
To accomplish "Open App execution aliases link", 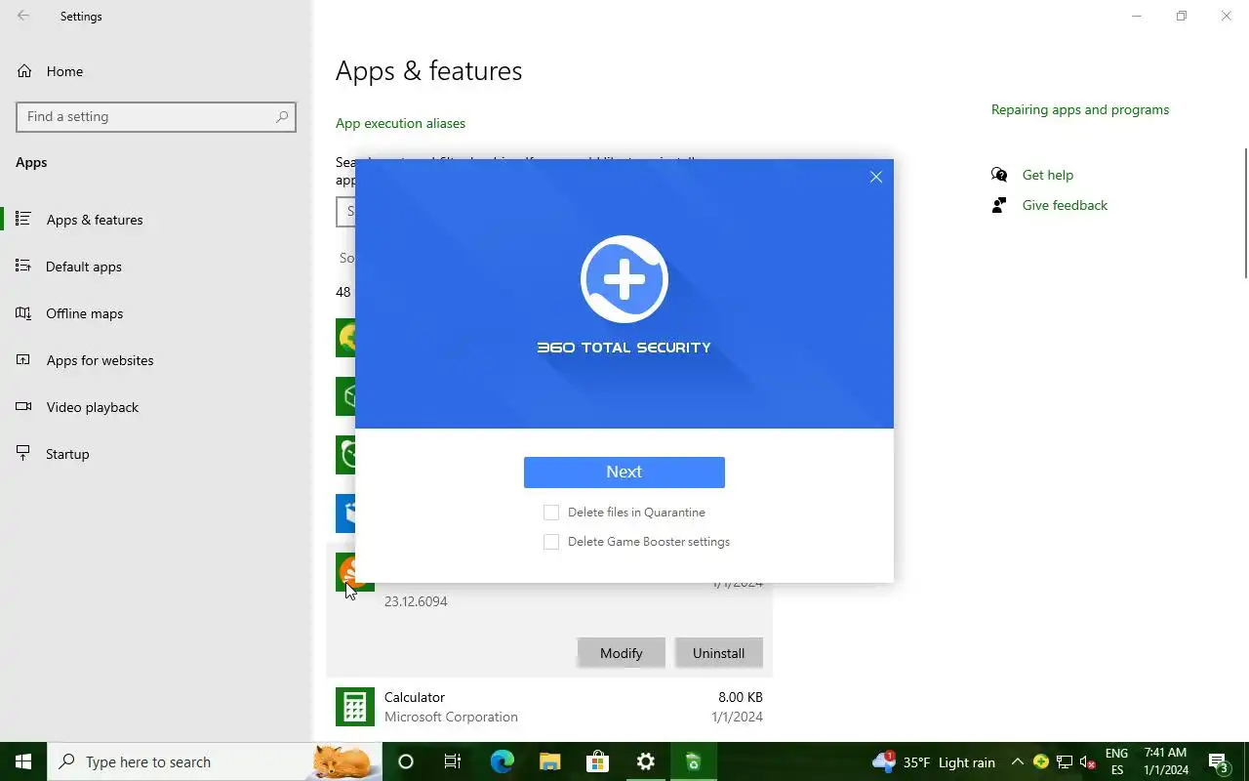I will [x=400, y=123].
